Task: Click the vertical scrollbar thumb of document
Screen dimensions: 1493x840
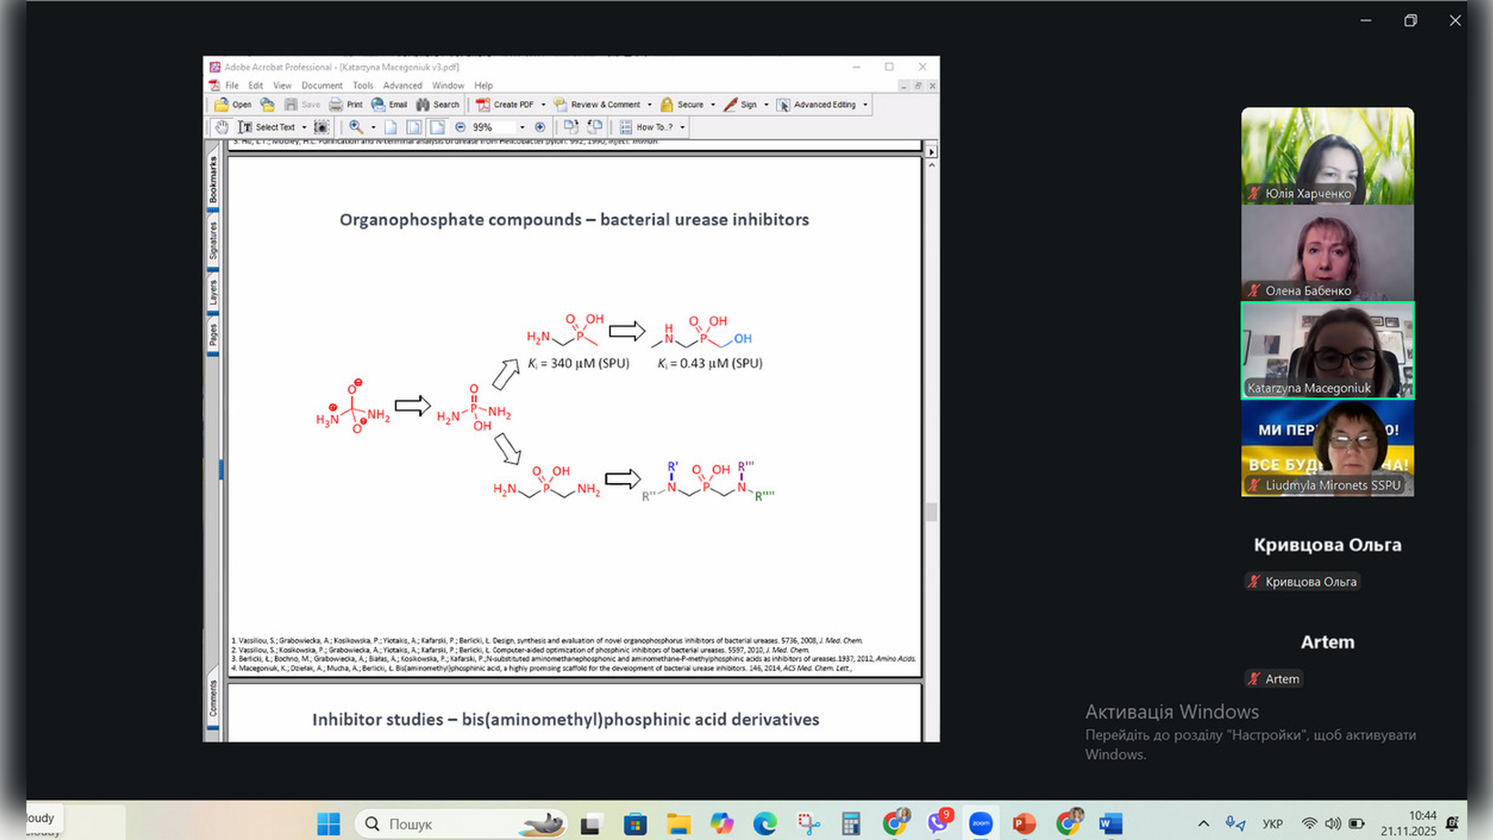Action: 932,512
